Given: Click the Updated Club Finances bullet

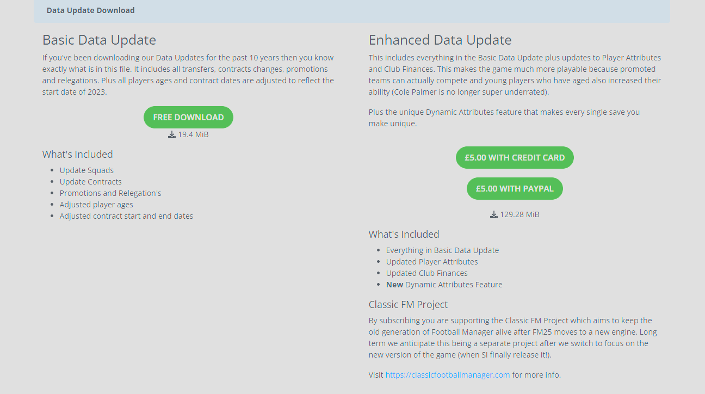Looking at the screenshot, I should click(x=426, y=273).
